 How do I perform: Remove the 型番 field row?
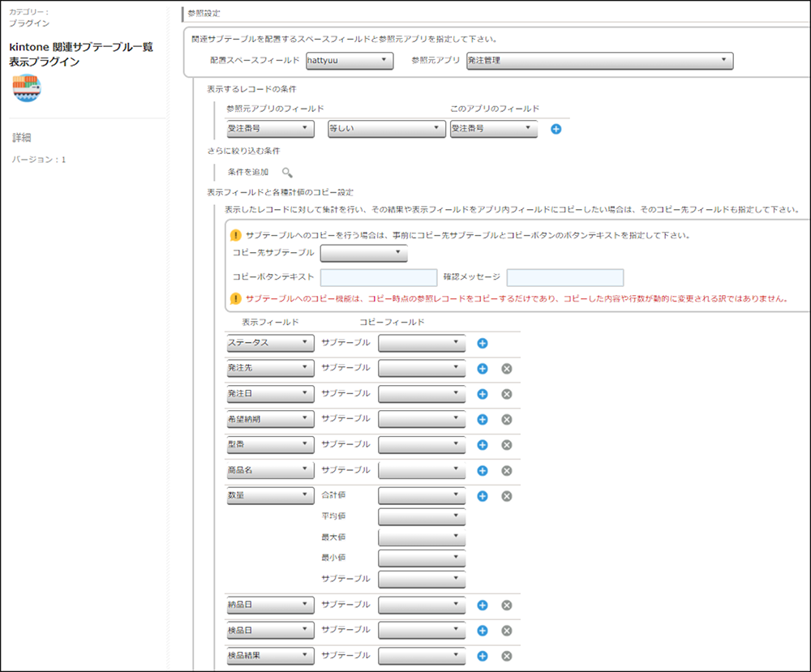point(507,445)
